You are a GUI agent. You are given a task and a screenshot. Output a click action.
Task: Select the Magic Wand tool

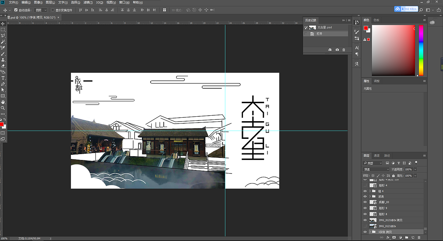click(x=3, y=42)
